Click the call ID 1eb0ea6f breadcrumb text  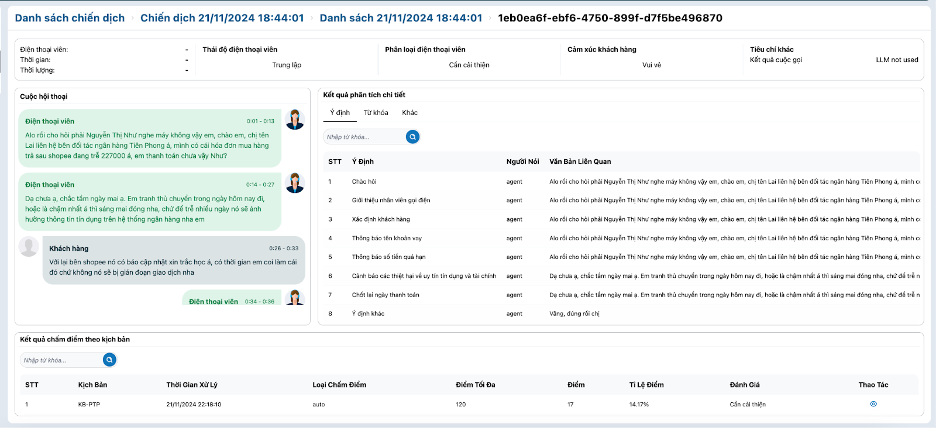[x=610, y=18]
